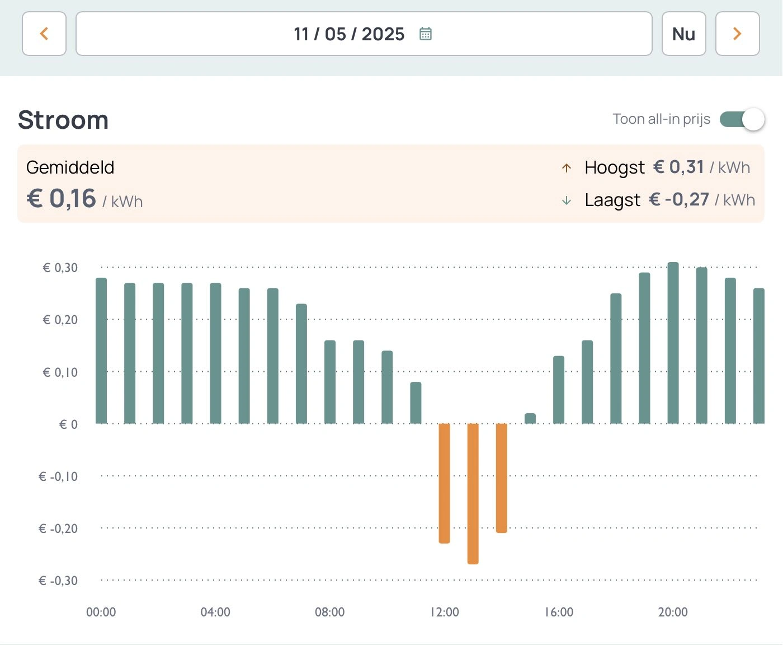The width and height of the screenshot is (783, 645).
Task: Disable the Toon all-in prijs switch
Action: pyautogui.click(x=739, y=119)
